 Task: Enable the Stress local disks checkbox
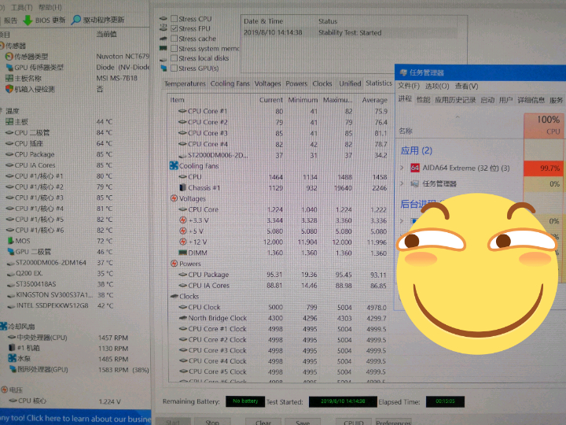174,58
